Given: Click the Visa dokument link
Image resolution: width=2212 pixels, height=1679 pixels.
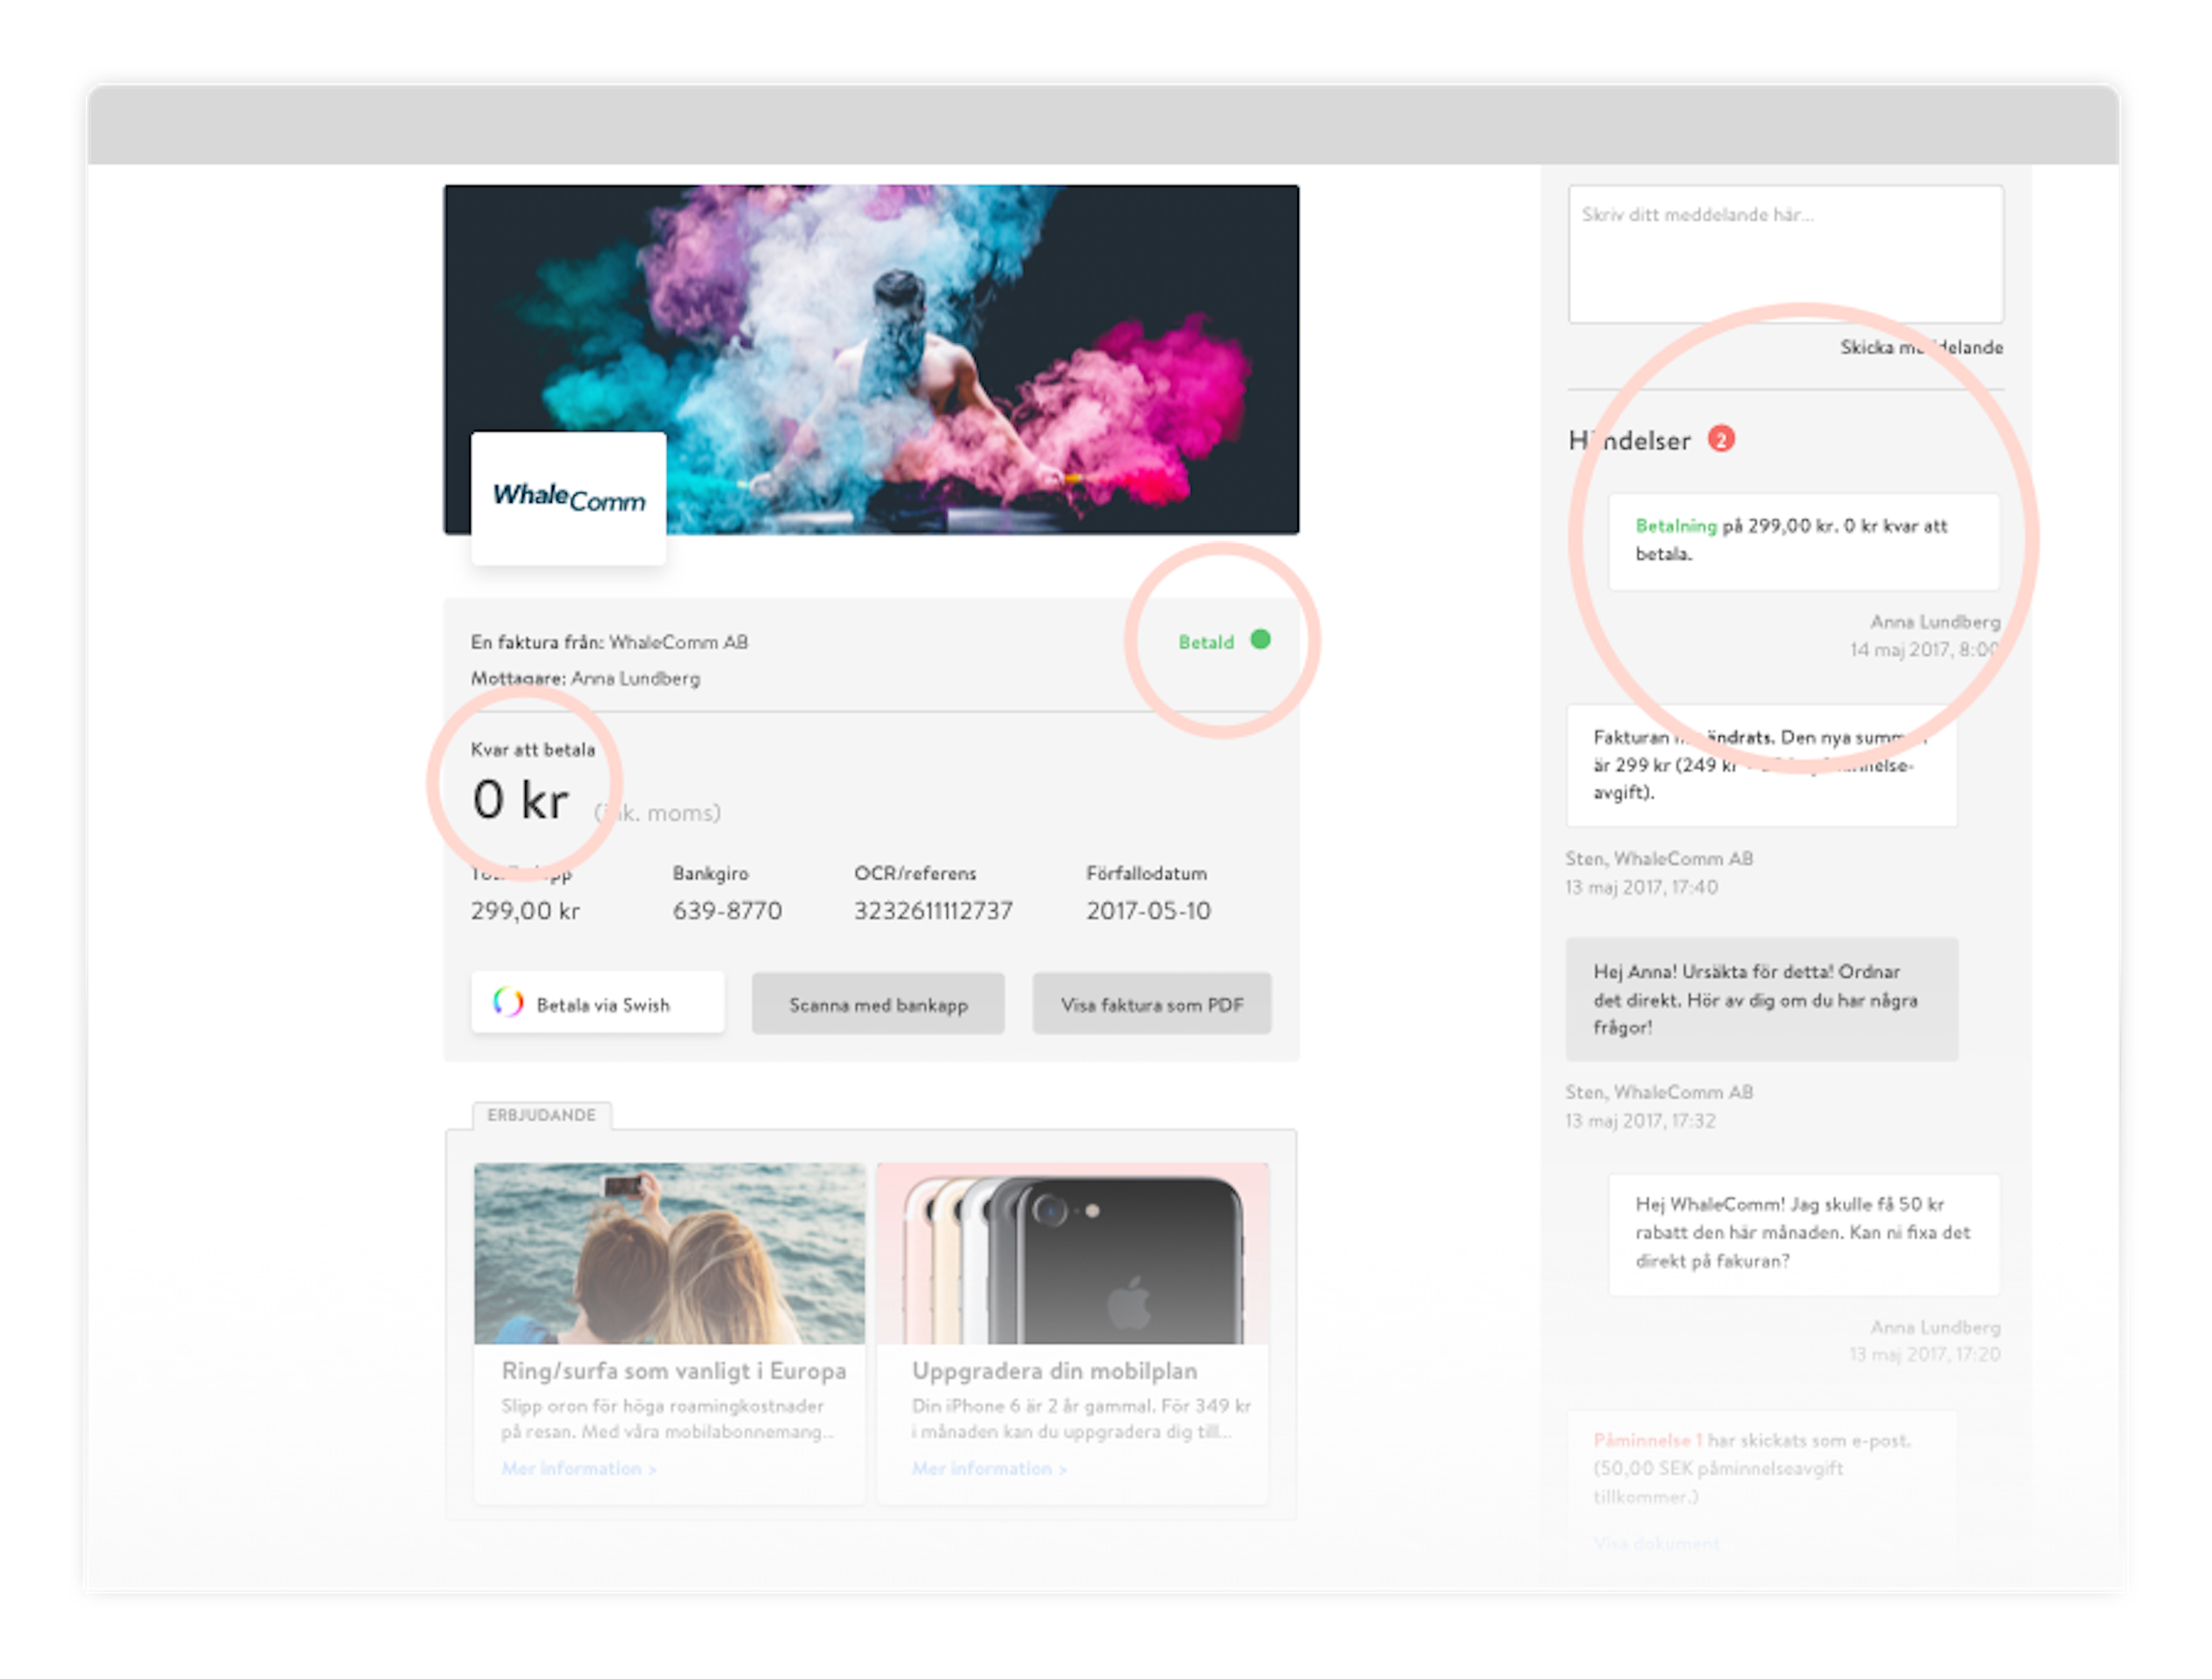Looking at the screenshot, I should tap(1656, 1543).
